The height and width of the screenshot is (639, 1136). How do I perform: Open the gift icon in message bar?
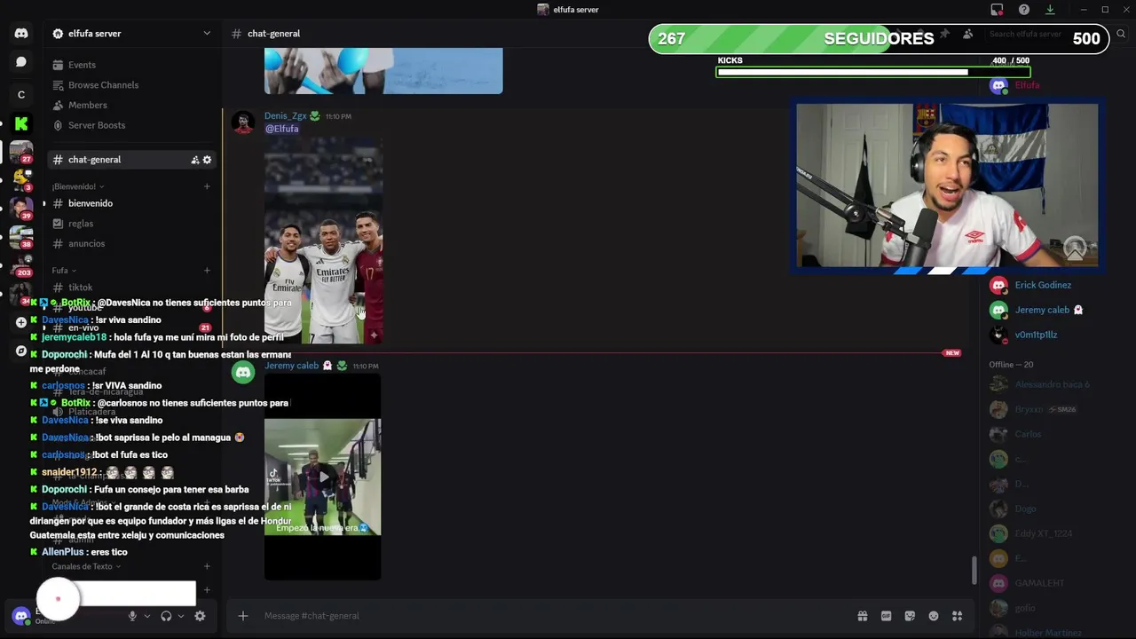[x=862, y=616]
